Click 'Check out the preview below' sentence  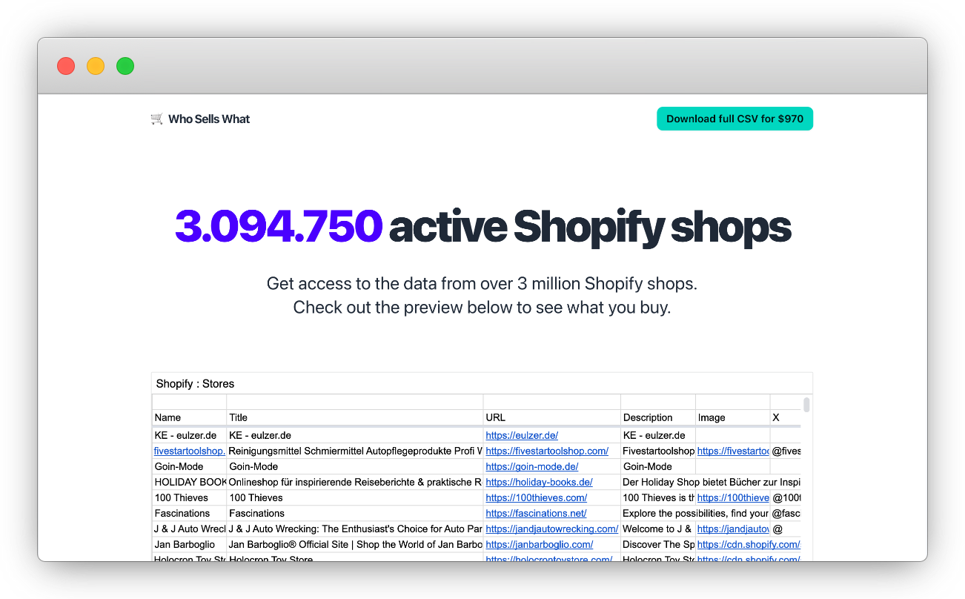tap(482, 308)
